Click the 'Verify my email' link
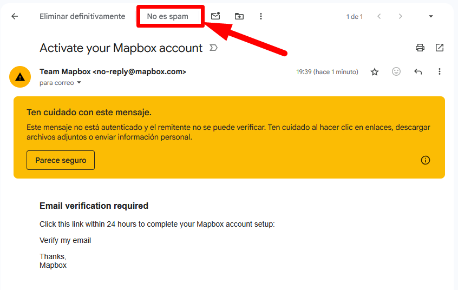 pyautogui.click(x=66, y=240)
